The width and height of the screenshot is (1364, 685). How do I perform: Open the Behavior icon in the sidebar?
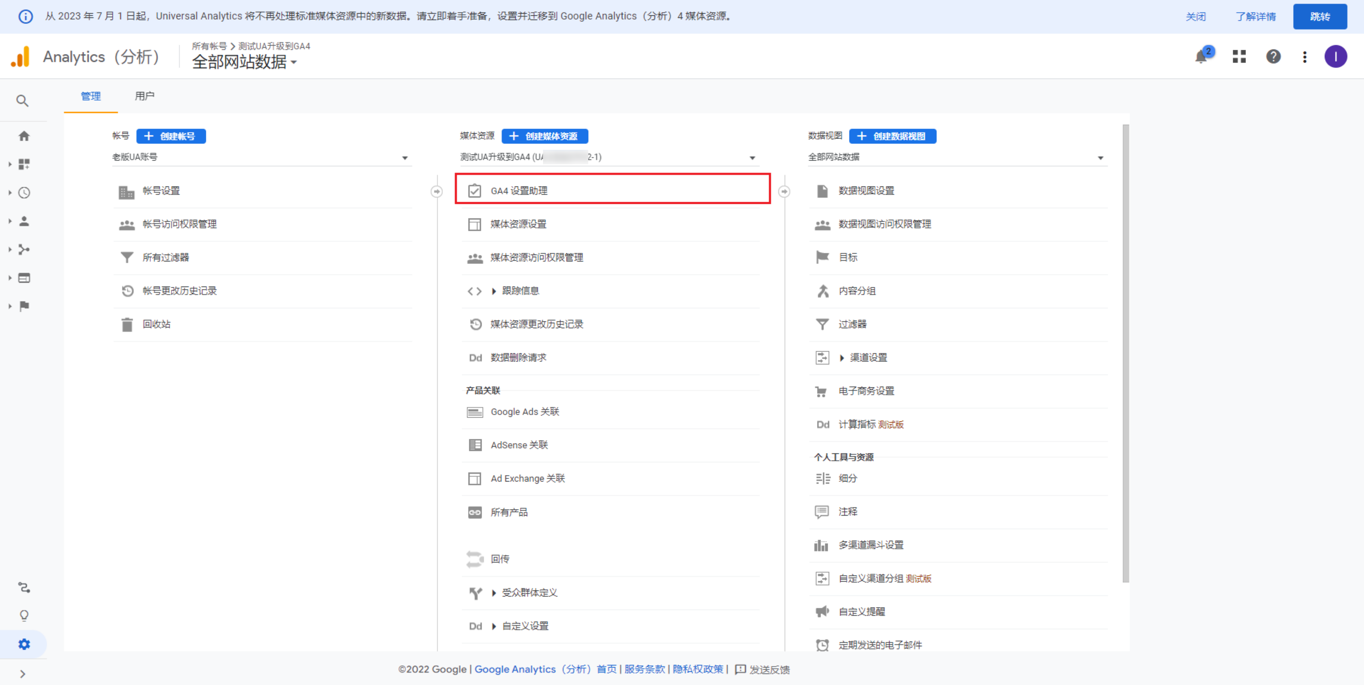[x=24, y=278]
